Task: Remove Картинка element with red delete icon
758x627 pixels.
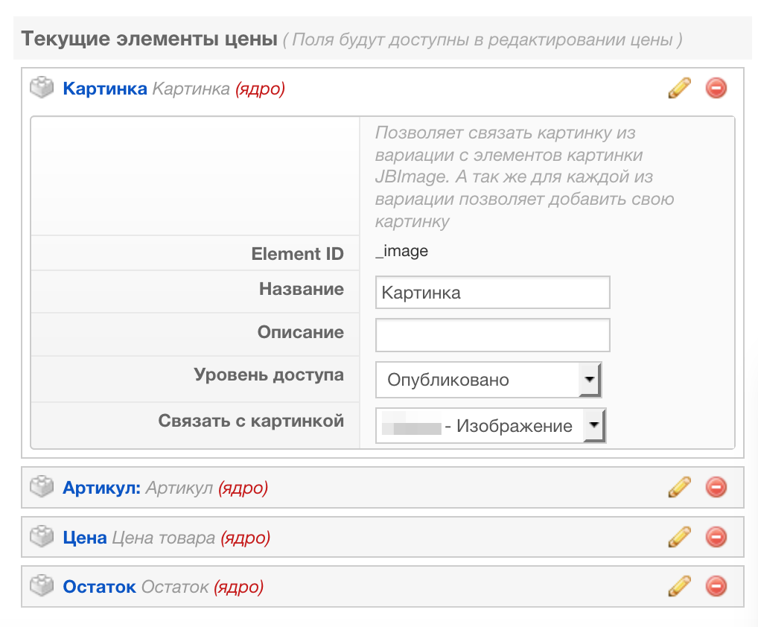Action: (716, 89)
